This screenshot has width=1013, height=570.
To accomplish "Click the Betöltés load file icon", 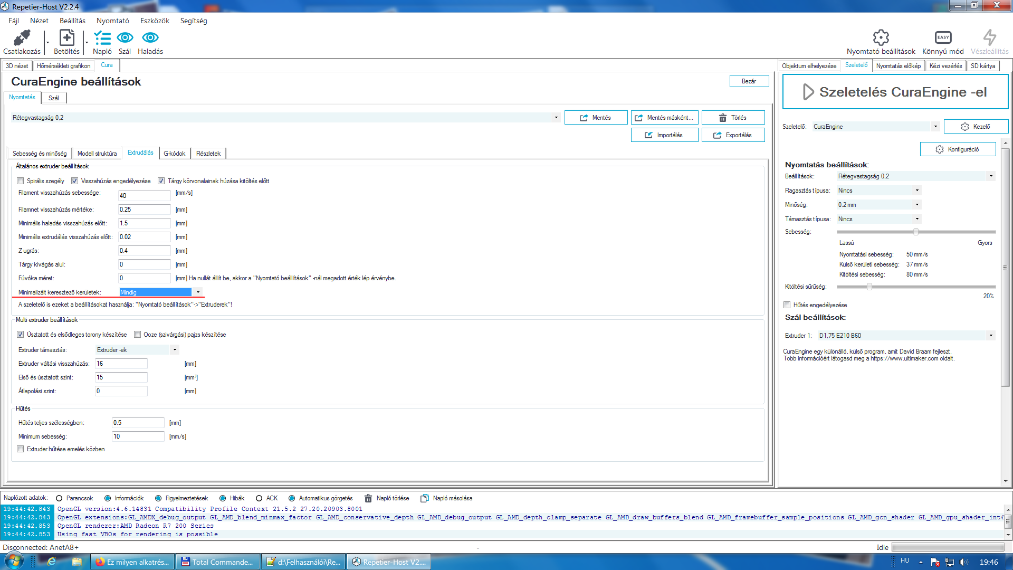I will tap(66, 38).
